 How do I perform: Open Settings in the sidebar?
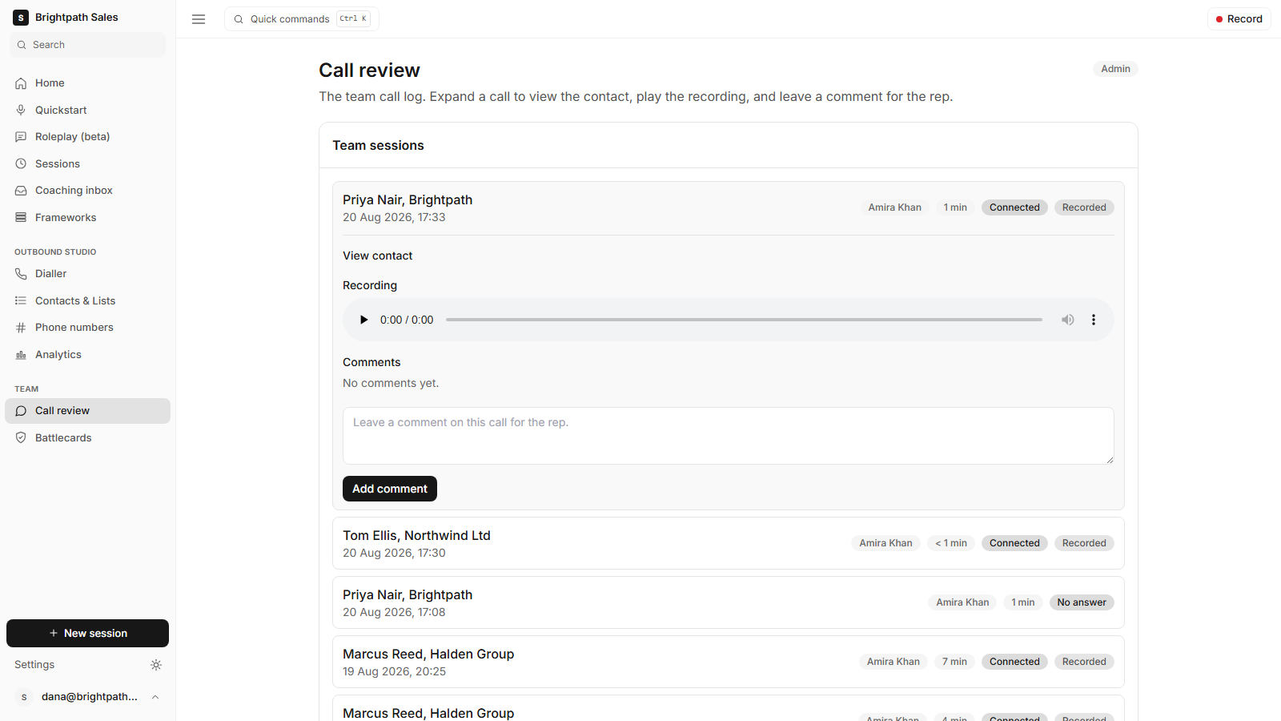[34, 665]
